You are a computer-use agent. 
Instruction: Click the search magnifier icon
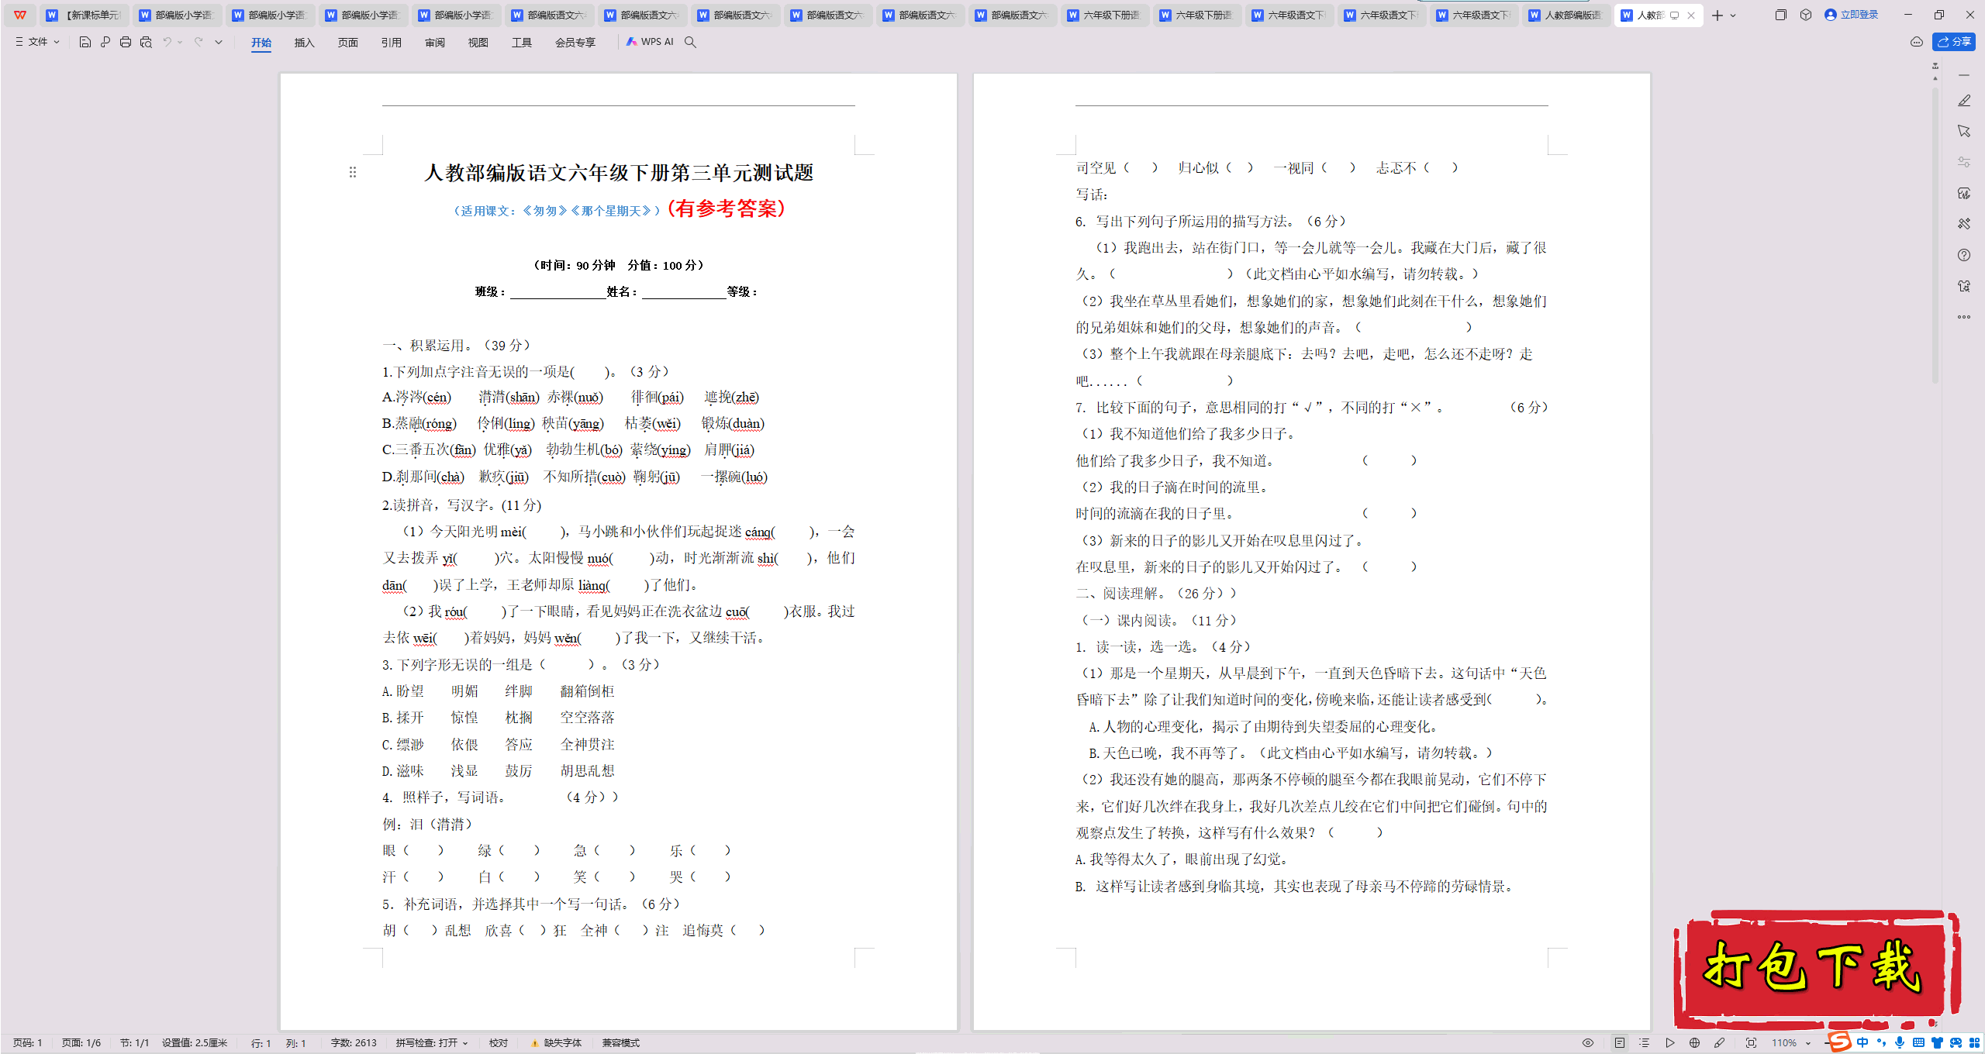690,42
